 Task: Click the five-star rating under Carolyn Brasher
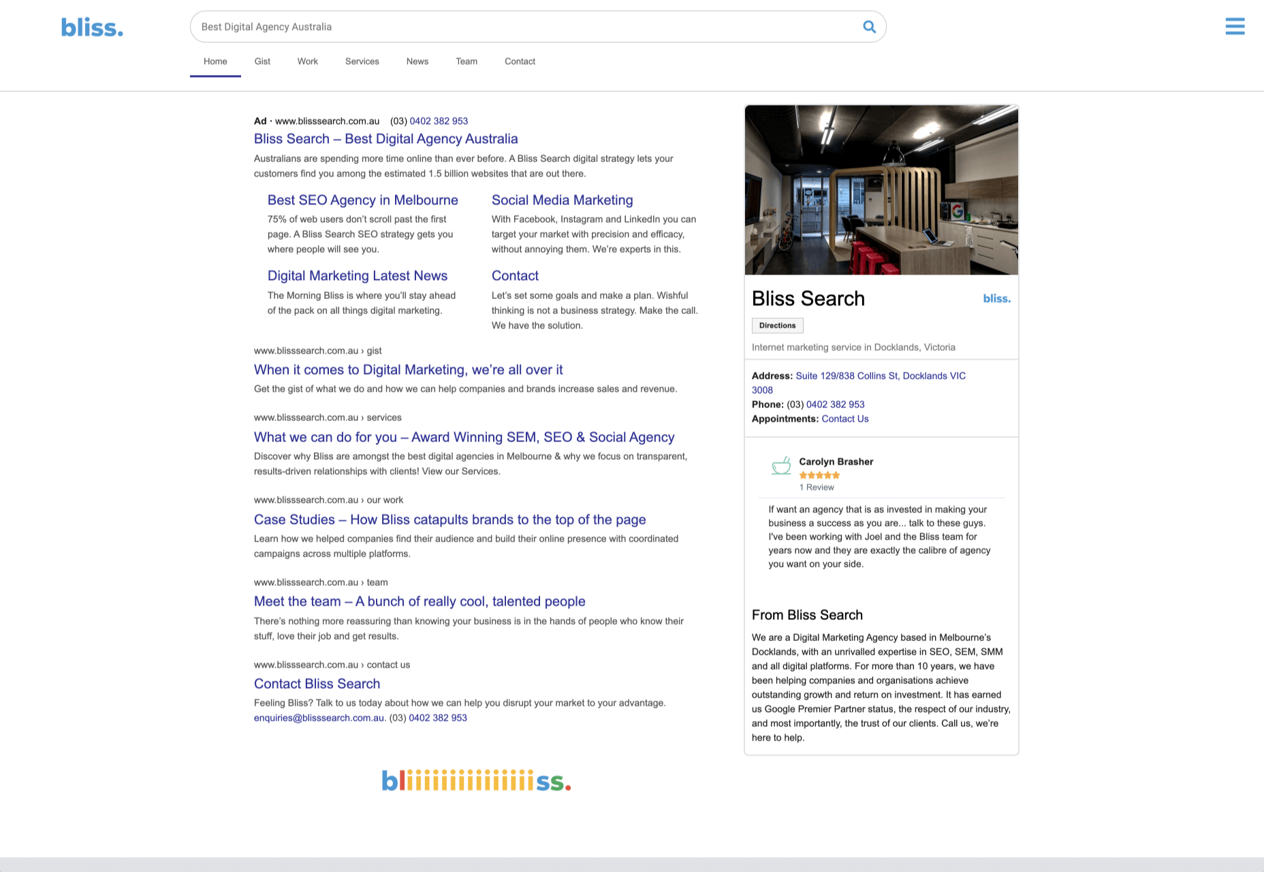click(x=819, y=475)
